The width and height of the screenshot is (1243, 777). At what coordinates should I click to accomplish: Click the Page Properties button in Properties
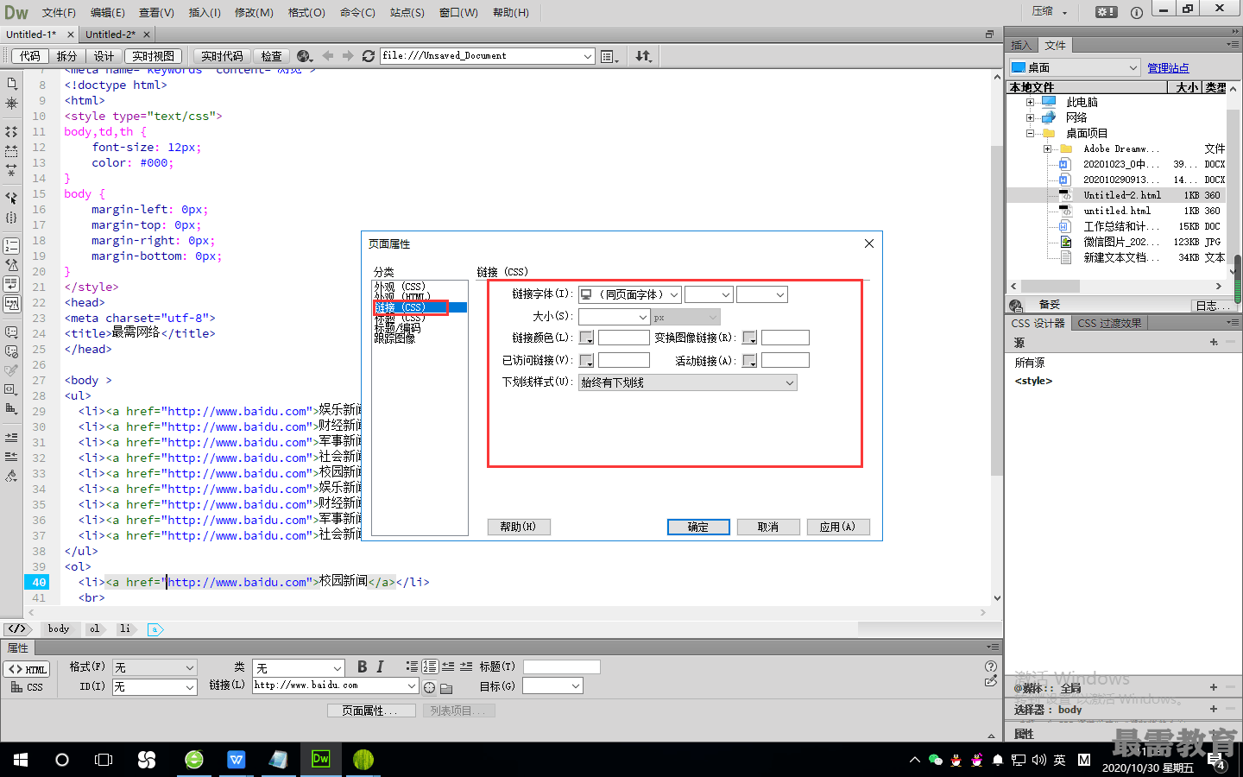point(370,711)
